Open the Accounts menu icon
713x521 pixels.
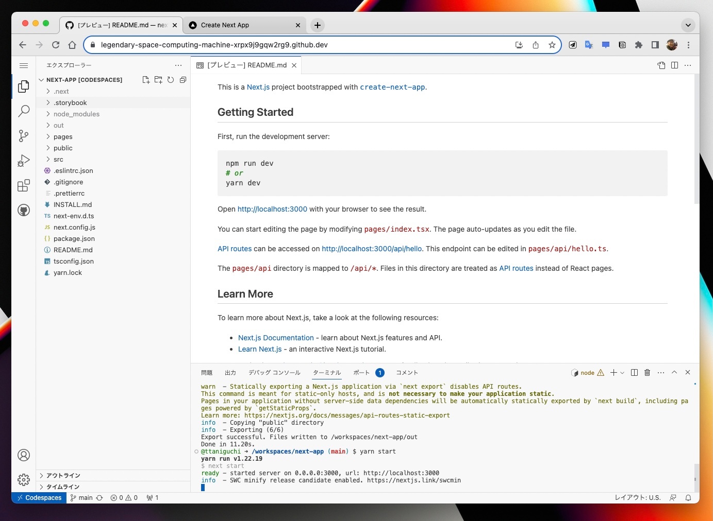coord(24,455)
